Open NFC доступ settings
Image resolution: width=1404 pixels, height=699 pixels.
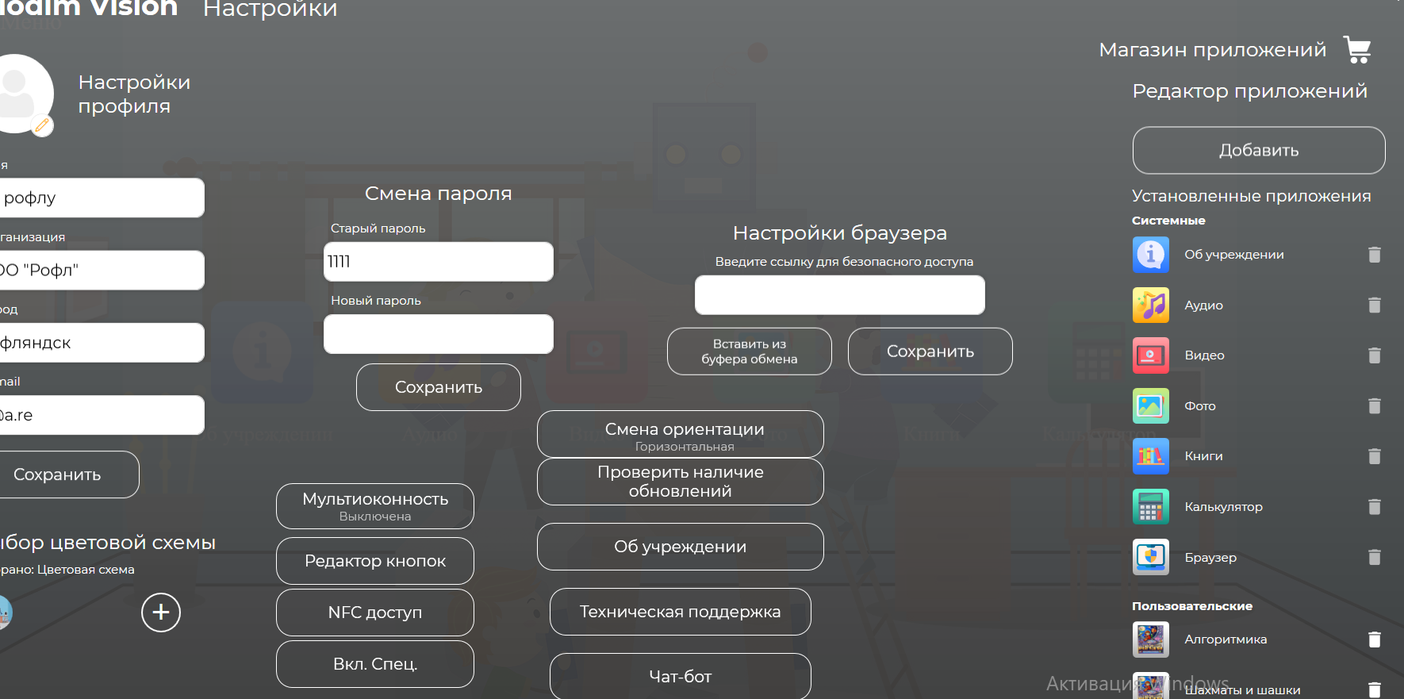375,613
